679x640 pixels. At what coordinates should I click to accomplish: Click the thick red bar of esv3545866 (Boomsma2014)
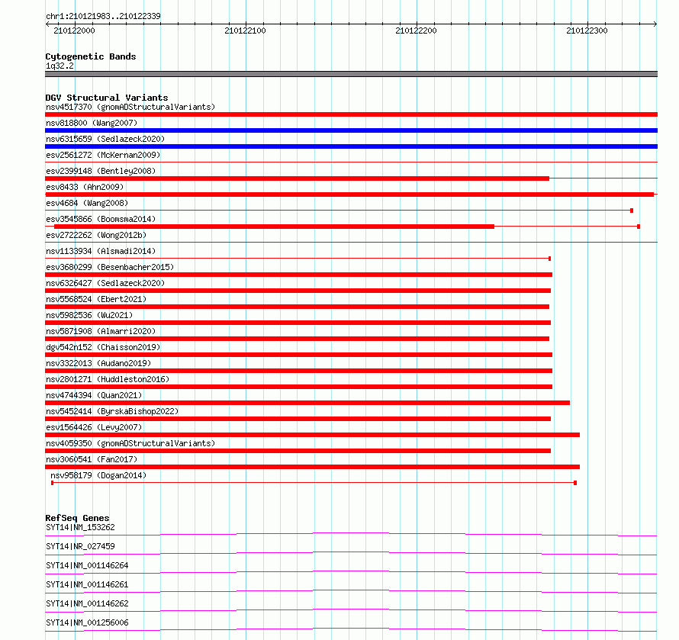[x=274, y=227]
